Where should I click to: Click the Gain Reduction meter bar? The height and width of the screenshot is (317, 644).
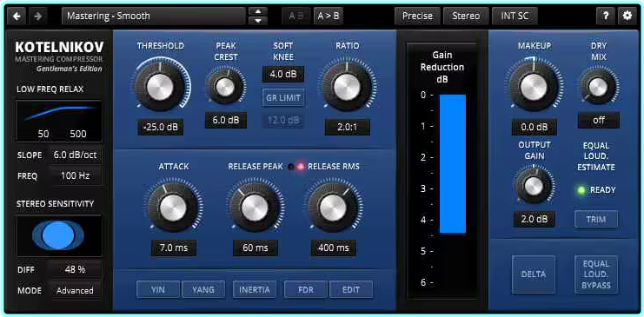coord(453,164)
